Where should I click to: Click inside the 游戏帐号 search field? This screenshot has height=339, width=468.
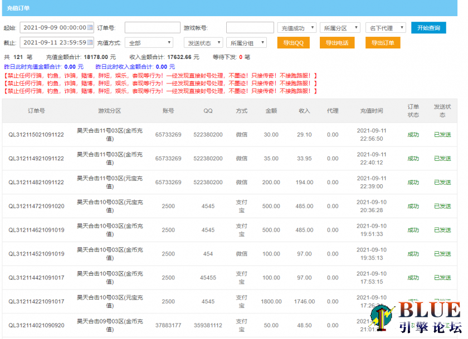coord(251,27)
